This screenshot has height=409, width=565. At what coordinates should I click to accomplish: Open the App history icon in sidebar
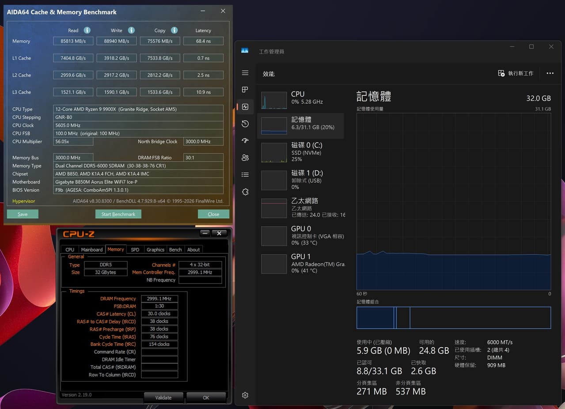click(x=245, y=124)
